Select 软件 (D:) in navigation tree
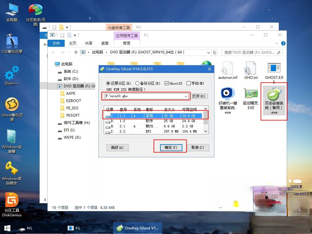Image resolution: width=312 pixels, height=234 pixels. (x=68, y=79)
